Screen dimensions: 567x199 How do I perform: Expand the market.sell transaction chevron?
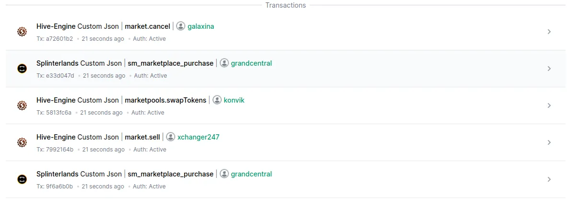click(549, 142)
